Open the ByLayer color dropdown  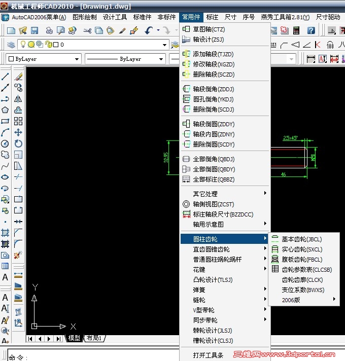pos(77,59)
